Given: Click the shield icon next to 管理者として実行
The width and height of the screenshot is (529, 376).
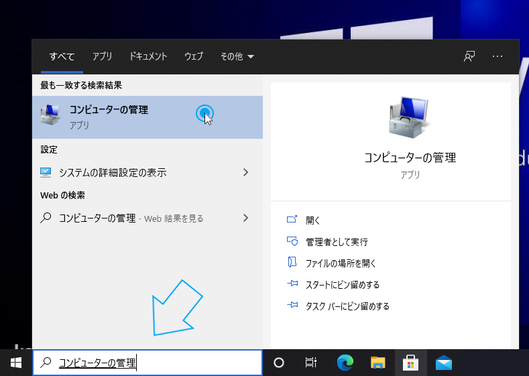Looking at the screenshot, I should coord(292,241).
